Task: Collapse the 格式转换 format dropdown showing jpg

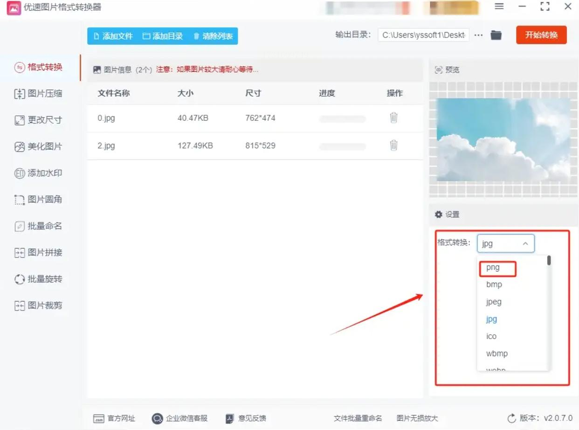Action: (506, 243)
